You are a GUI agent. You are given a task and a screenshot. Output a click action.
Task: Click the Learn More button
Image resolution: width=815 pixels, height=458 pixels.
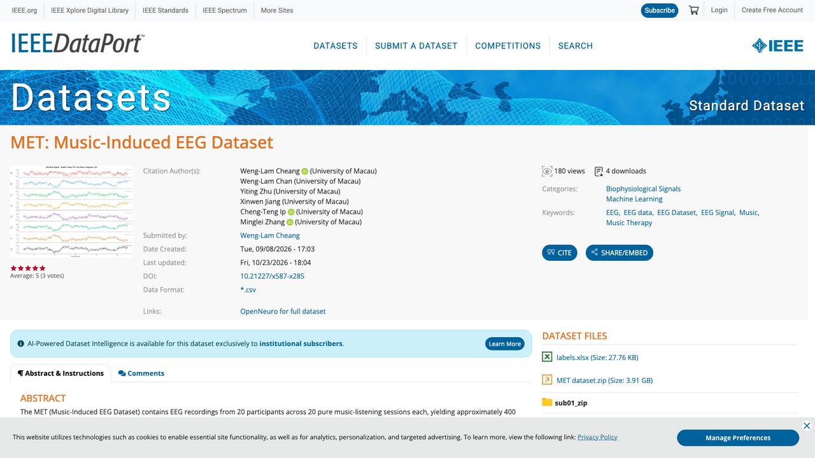click(505, 343)
